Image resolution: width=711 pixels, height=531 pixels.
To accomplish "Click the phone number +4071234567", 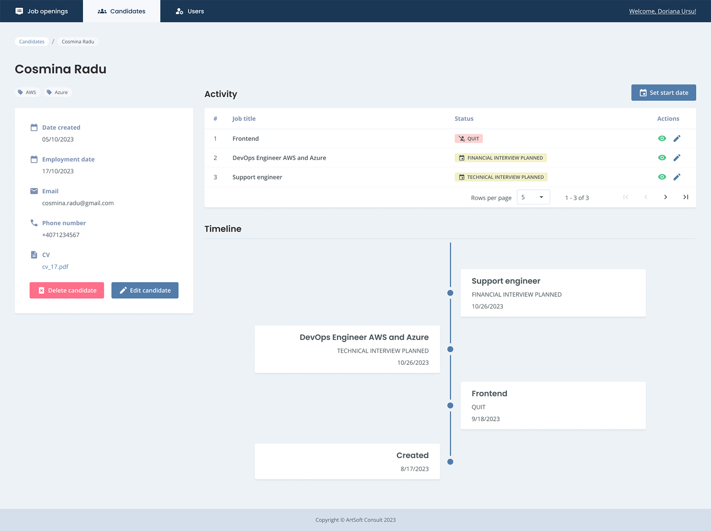I will (x=61, y=235).
